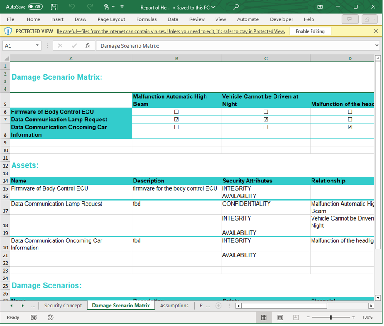This screenshot has height=326, width=384.
Task: Click the macro recording status bar icon
Action: pyautogui.click(x=34, y=317)
